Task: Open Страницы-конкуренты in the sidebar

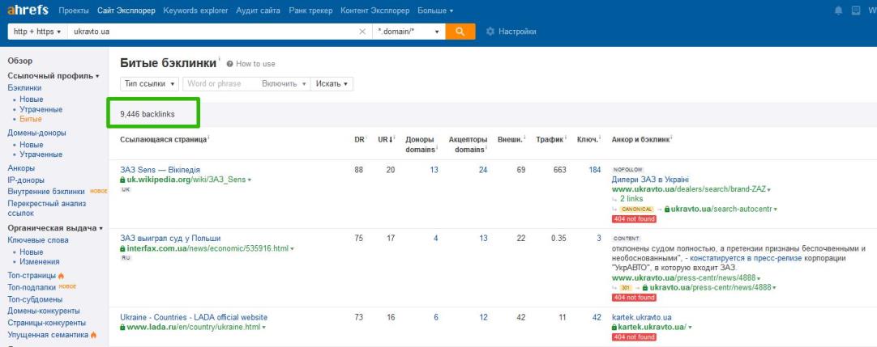Action: click(46, 323)
